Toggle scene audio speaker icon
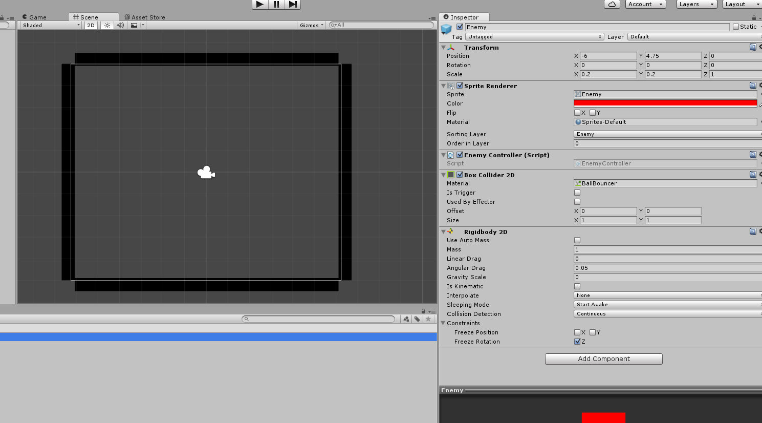Screen dimensions: 762x423 click(x=120, y=25)
